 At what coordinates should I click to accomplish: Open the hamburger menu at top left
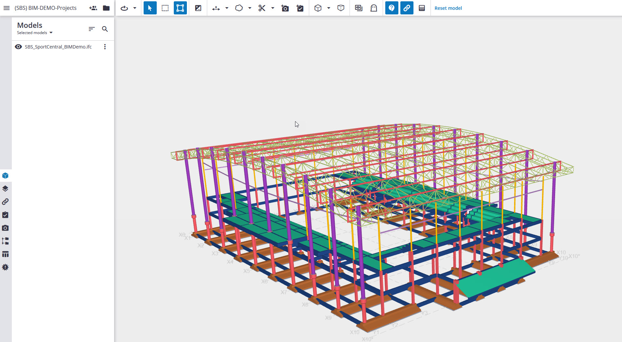(6, 8)
